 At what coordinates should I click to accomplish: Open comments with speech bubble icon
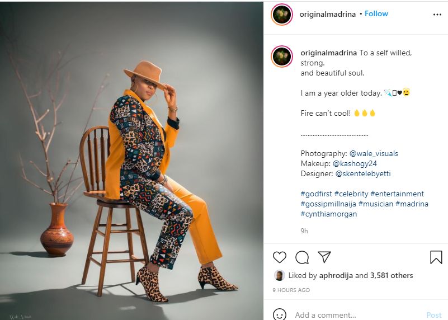tap(302, 257)
